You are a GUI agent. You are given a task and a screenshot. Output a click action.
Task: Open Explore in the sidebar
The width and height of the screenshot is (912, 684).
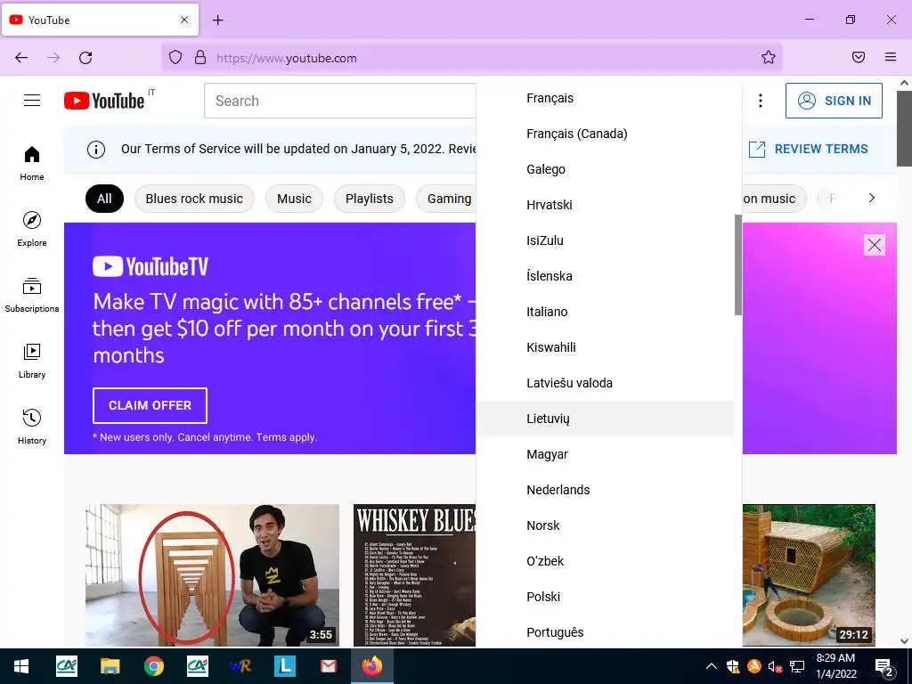(x=32, y=229)
